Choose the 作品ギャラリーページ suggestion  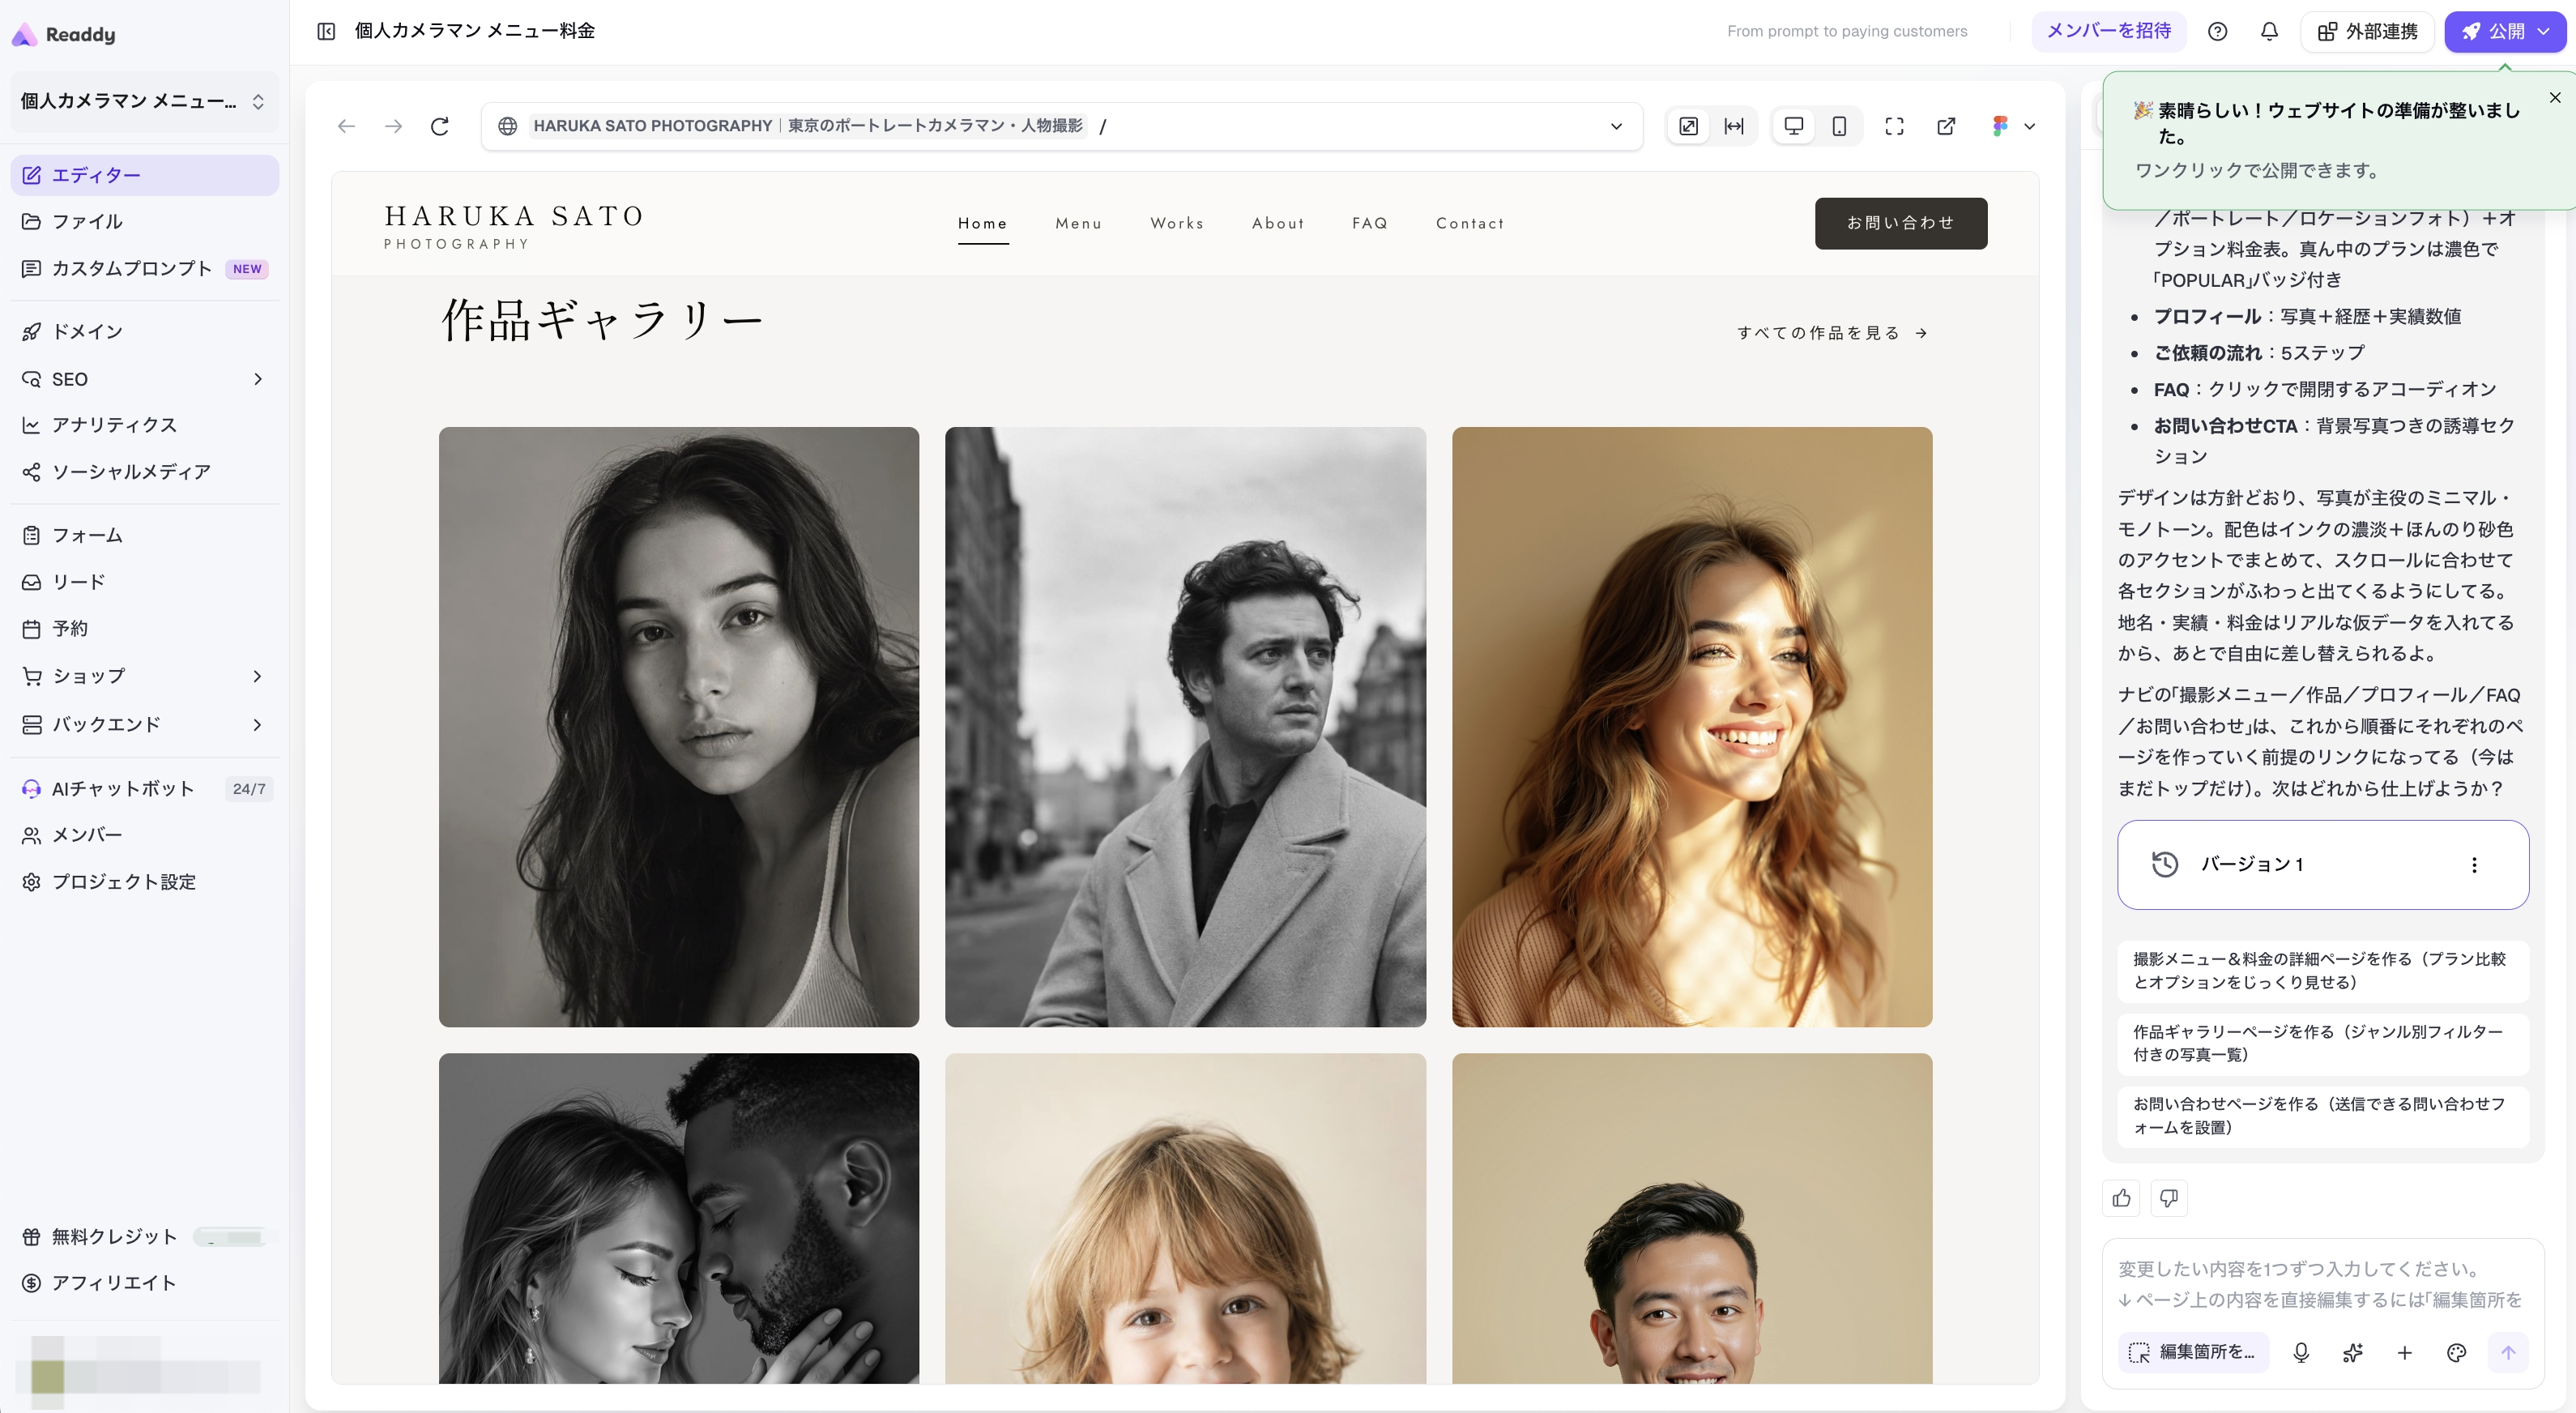tap(2322, 1044)
